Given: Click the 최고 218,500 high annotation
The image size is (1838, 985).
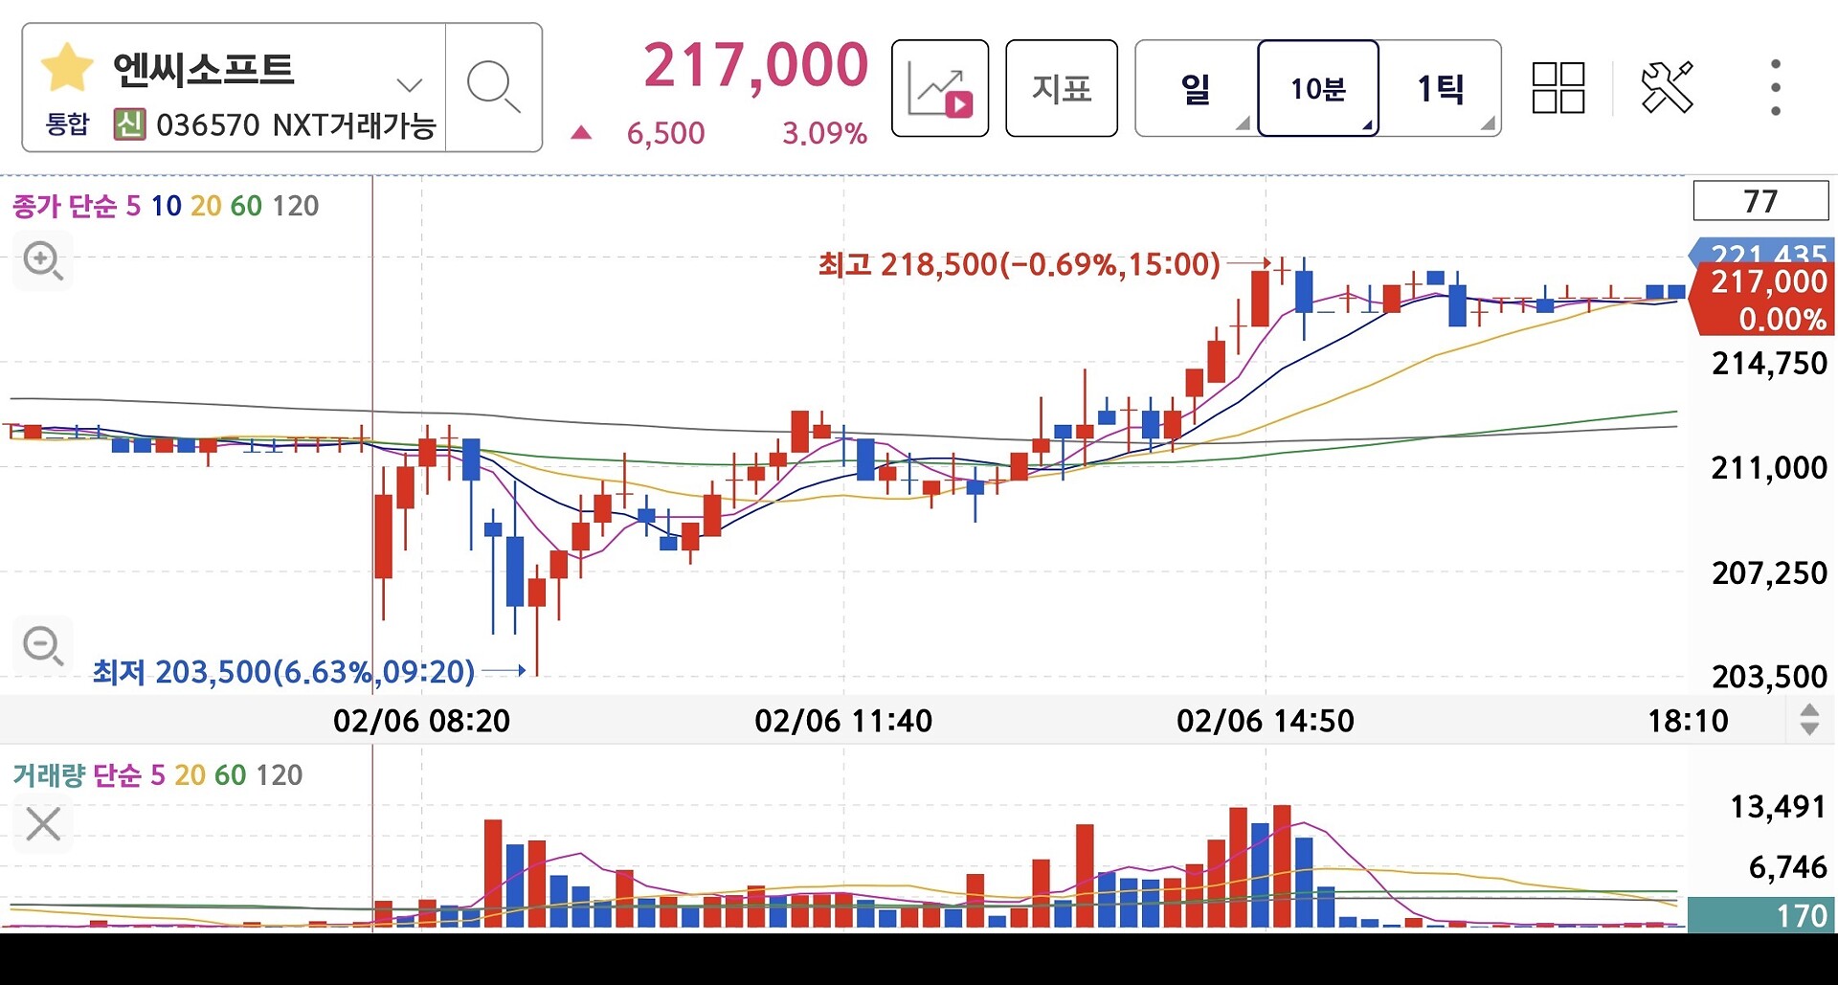Looking at the screenshot, I should [1019, 264].
